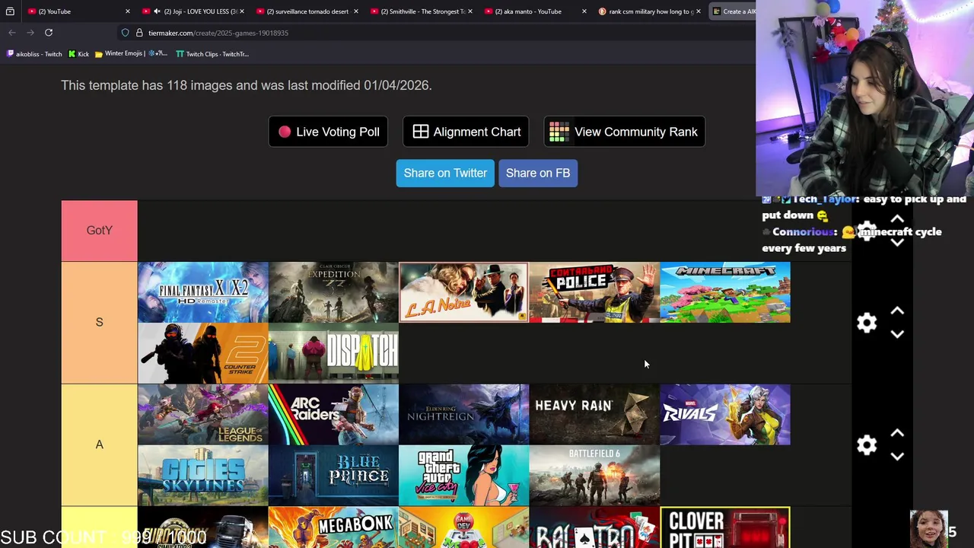974x548 pixels.
Task: Select the L.A. Noire game image
Action: click(x=464, y=292)
